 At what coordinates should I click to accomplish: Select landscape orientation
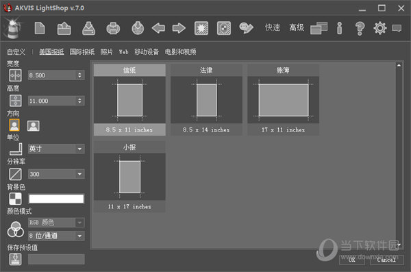[x=34, y=126]
